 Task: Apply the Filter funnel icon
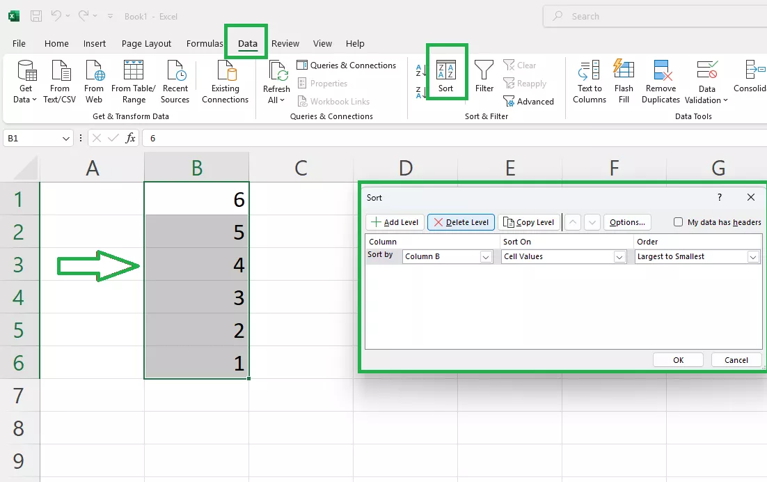pos(484,76)
